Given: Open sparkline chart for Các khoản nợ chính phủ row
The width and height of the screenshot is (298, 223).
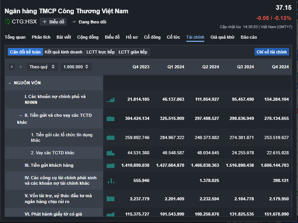Looking at the screenshot, I should pos(111,100).
